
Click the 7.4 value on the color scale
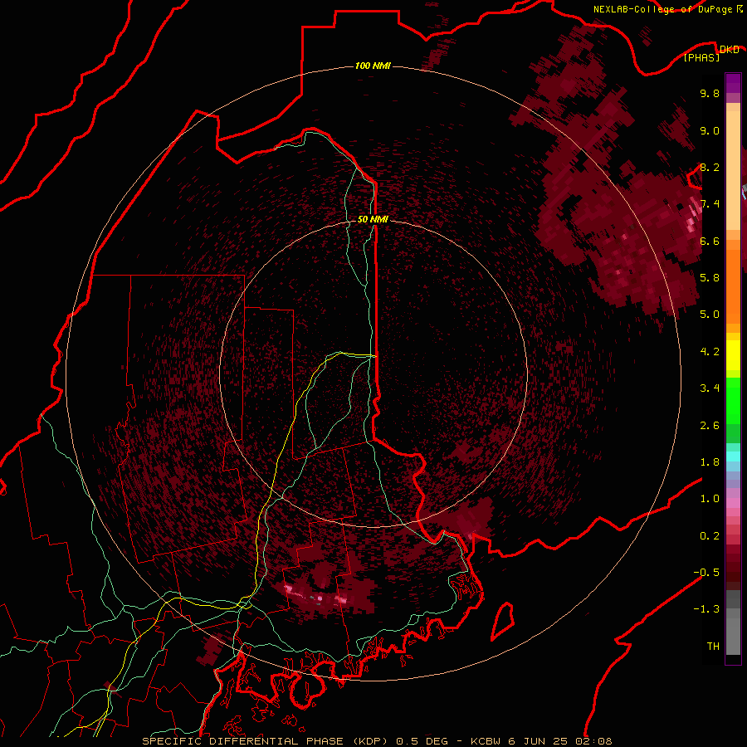click(710, 204)
